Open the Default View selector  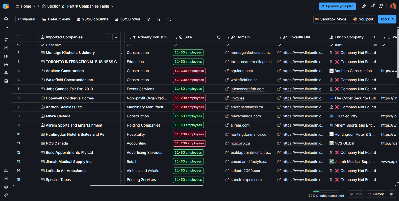(x=56, y=19)
